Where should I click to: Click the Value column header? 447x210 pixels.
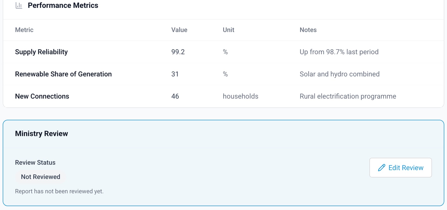click(x=179, y=30)
